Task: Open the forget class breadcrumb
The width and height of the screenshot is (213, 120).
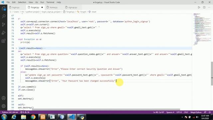Action: 83,12
